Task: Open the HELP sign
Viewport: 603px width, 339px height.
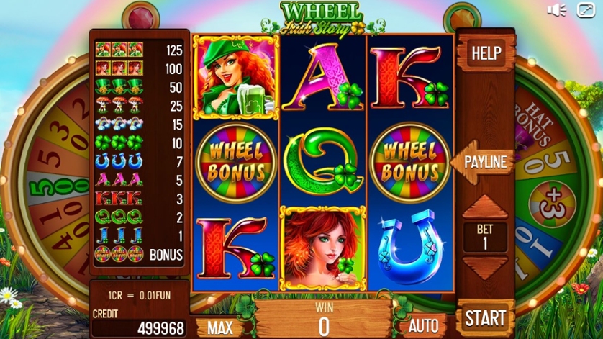Action: click(486, 53)
